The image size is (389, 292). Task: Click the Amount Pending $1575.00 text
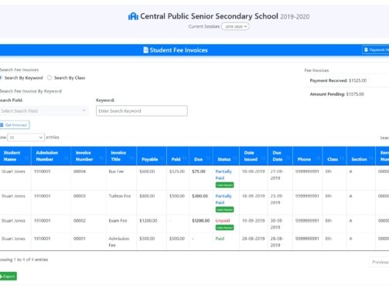coord(337,94)
